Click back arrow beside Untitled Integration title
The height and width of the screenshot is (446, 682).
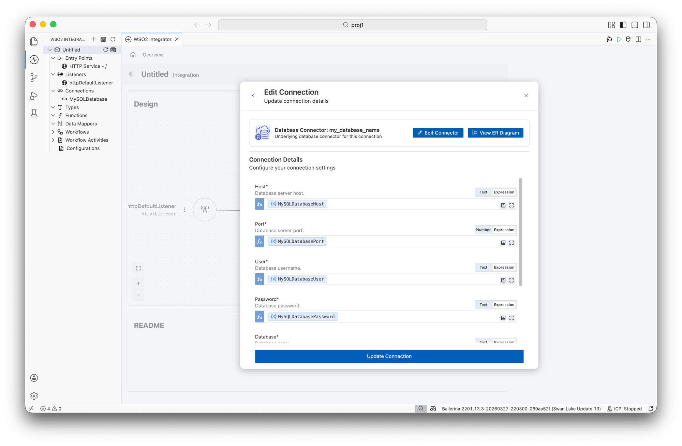pos(132,74)
